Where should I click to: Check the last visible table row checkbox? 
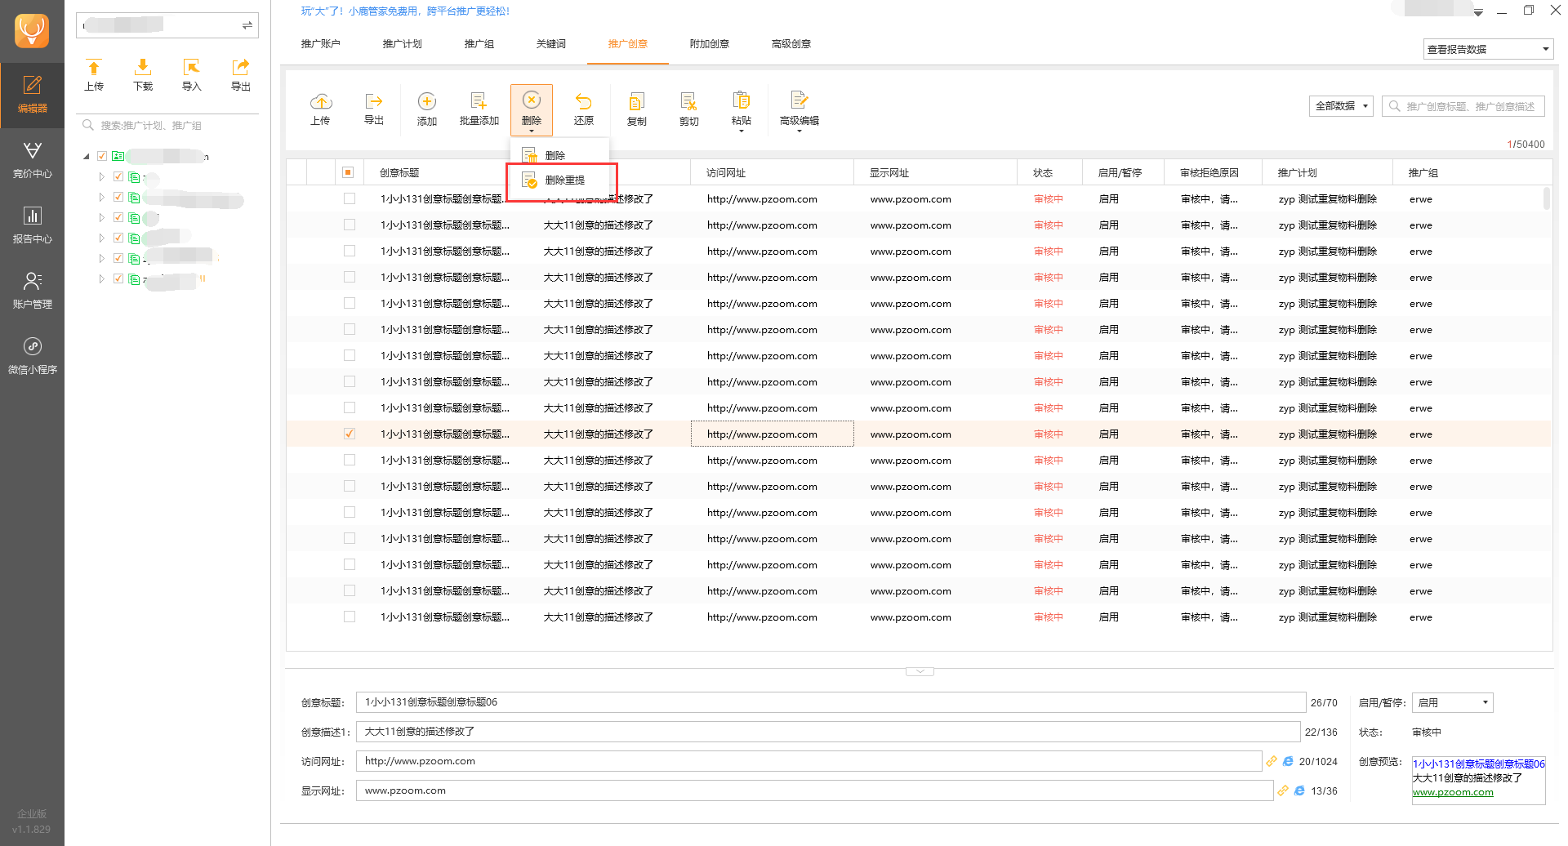[350, 617]
